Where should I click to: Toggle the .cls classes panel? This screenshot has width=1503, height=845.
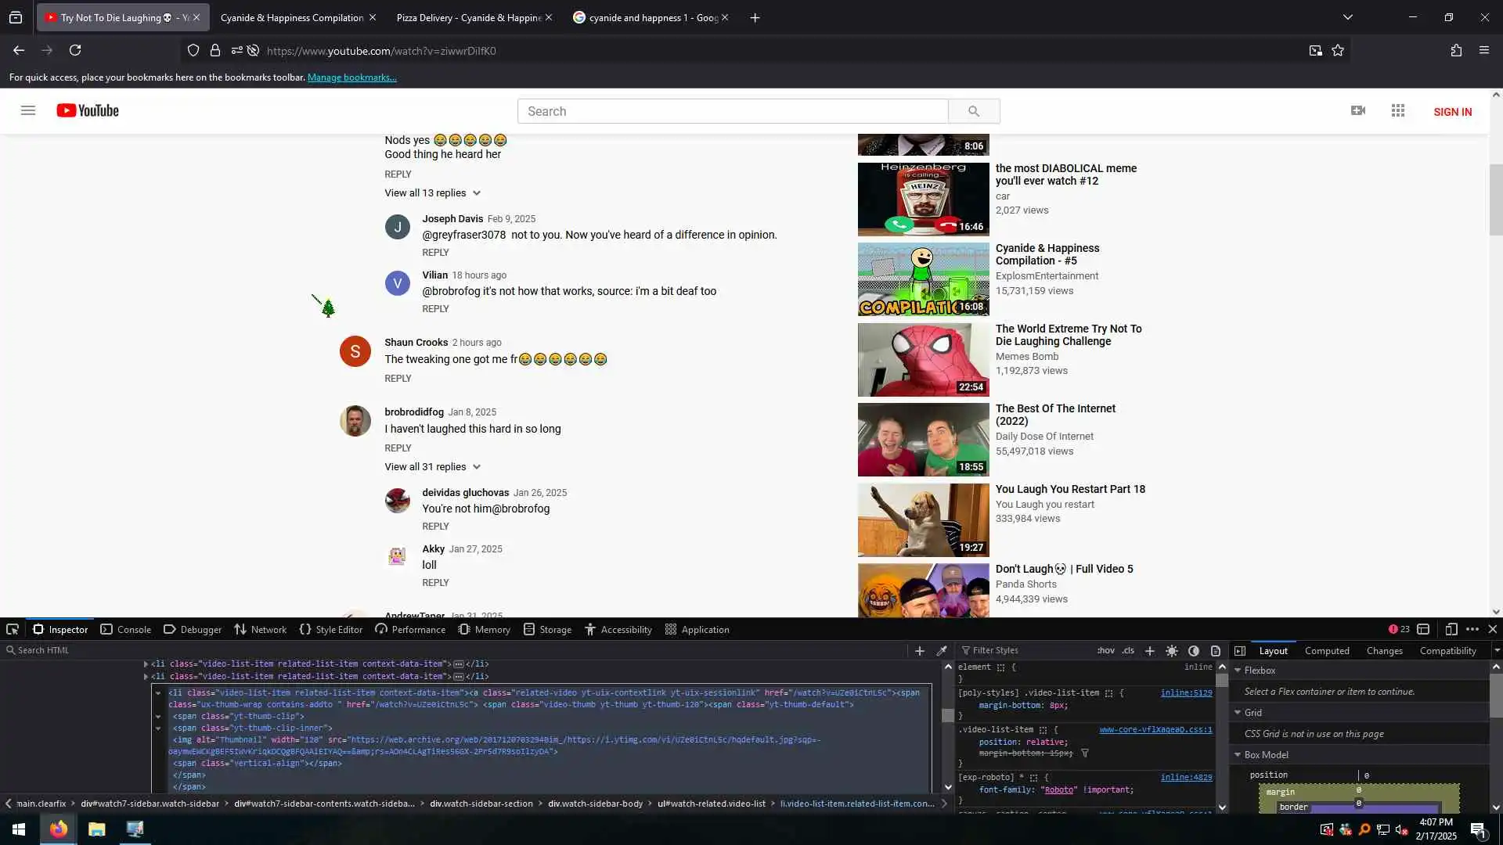pyautogui.click(x=1128, y=650)
